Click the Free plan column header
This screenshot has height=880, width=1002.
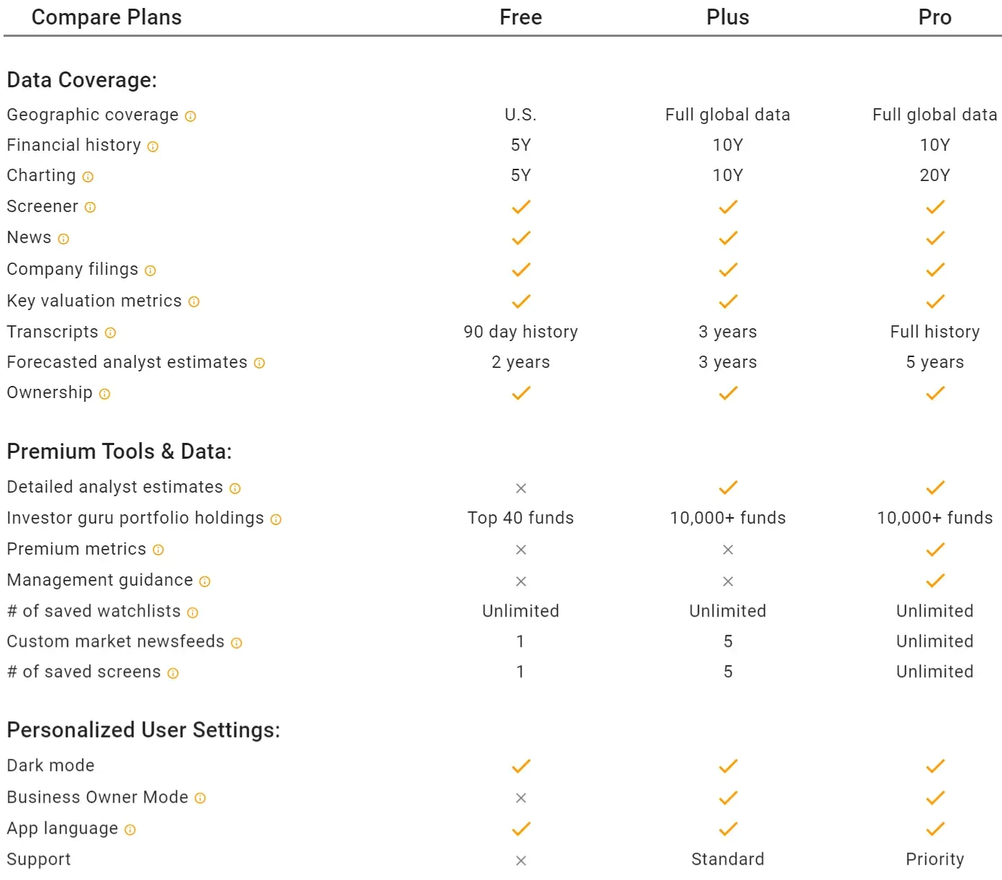(521, 17)
